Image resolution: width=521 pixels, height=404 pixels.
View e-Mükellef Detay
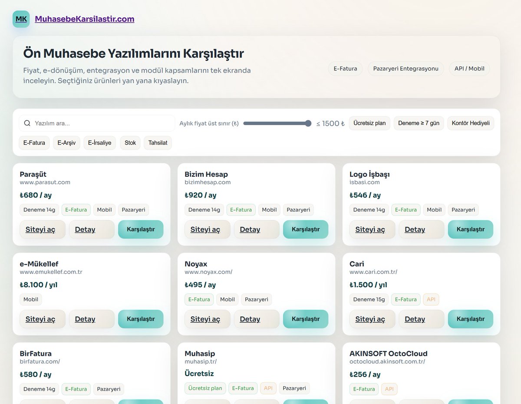tap(92, 319)
